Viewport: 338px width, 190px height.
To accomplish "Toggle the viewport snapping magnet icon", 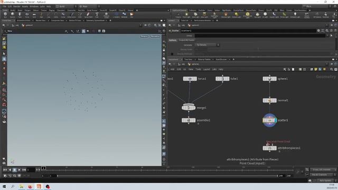I will pos(4,105).
